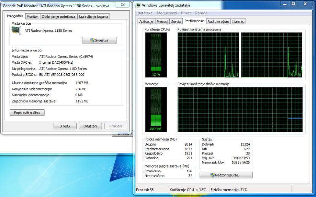This screenshot has width=316, height=197.
Task: Close the Windows upravitelj zadataka window
Action: [305, 4]
